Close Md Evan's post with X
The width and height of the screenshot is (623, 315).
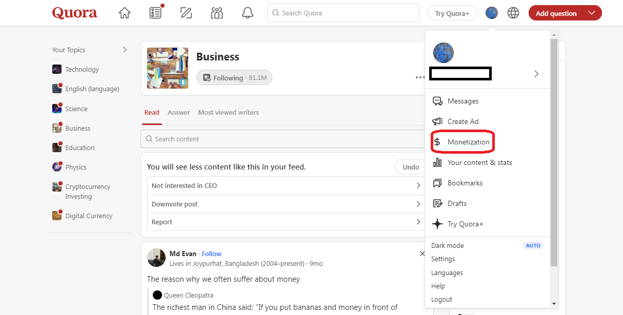pyautogui.click(x=422, y=254)
